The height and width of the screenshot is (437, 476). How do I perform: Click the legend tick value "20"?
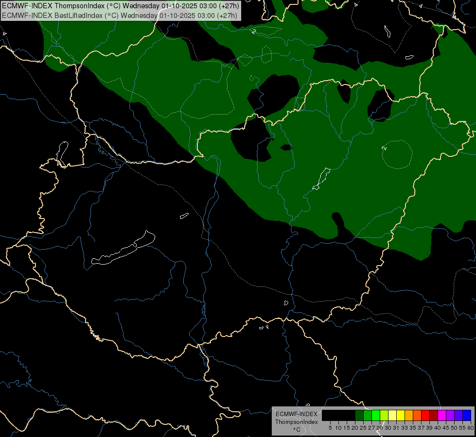pos(355,428)
